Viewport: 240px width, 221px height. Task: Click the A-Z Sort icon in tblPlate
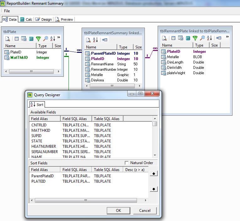52,39
